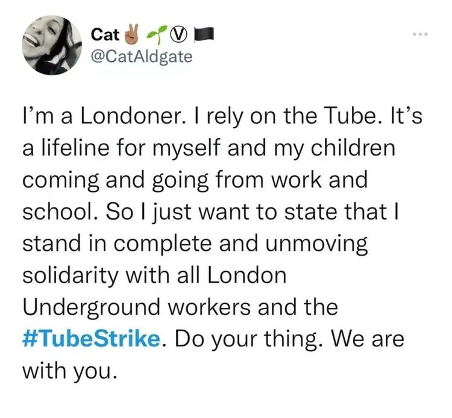Click the victory hand emoji beside Cat
Screen dimensions: 452x418
(131, 34)
